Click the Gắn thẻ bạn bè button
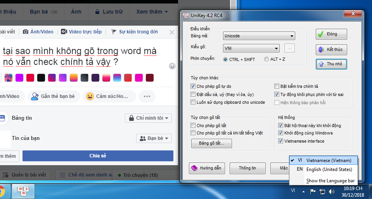This screenshot has height=199, width=372. pyautogui.click(x=54, y=96)
